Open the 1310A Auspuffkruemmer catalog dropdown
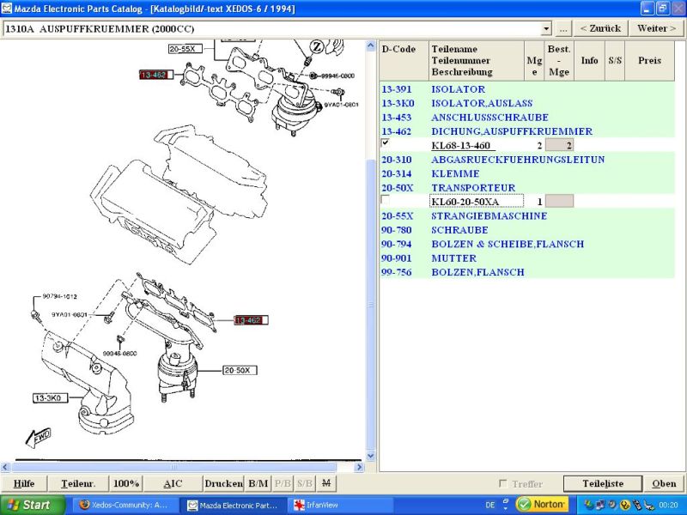The height and width of the screenshot is (515, 687). 546,28
